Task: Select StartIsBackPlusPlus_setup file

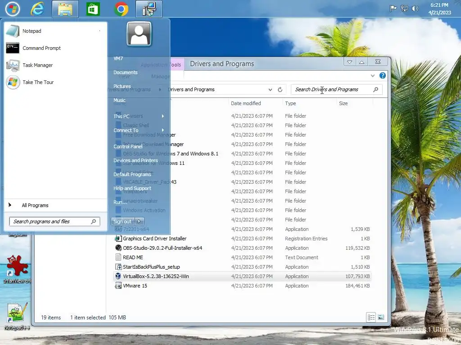Action: click(151, 267)
